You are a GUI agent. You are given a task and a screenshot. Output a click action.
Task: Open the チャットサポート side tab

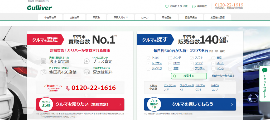pyautogui.click(x=264, y=84)
